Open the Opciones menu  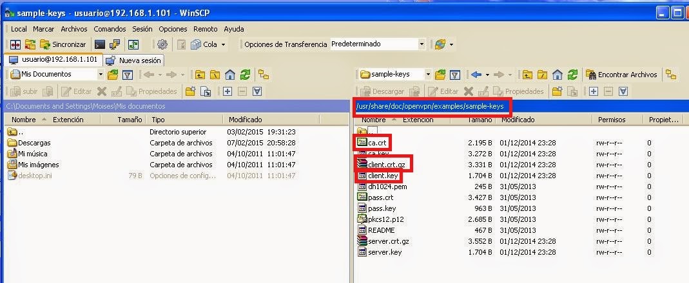click(173, 29)
